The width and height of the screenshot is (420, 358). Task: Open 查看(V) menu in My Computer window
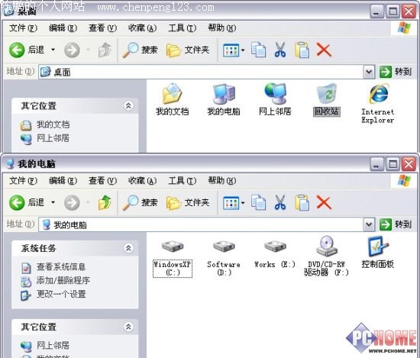point(102,180)
